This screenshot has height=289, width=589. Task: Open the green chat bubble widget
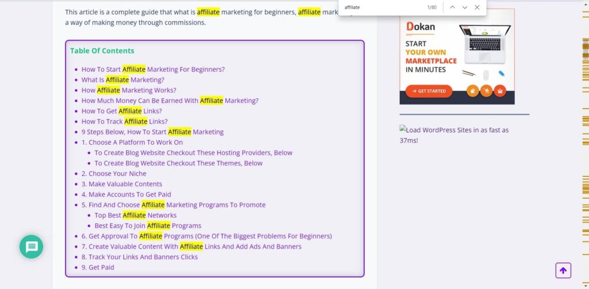point(32,246)
